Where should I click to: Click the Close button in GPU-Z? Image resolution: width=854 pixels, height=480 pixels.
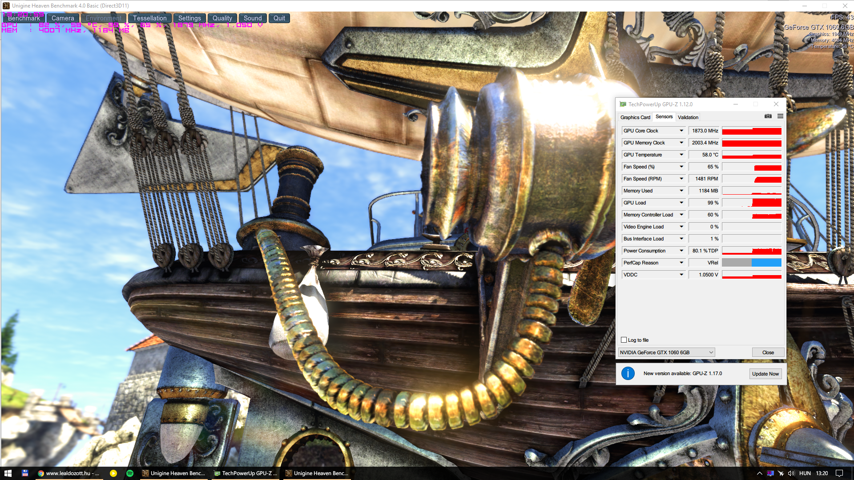pyautogui.click(x=768, y=352)
